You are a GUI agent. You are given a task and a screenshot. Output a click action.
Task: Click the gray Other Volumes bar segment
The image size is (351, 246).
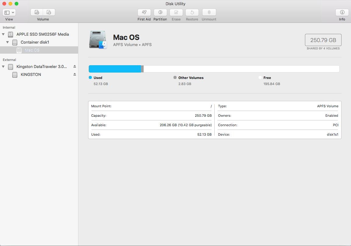(x=142, y=69)
